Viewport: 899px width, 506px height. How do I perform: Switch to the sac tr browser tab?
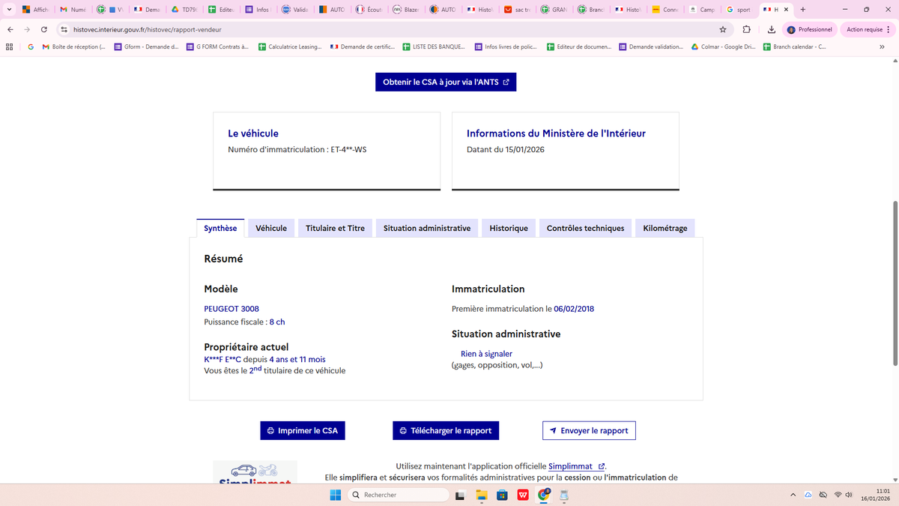click(x=517, y=10)
